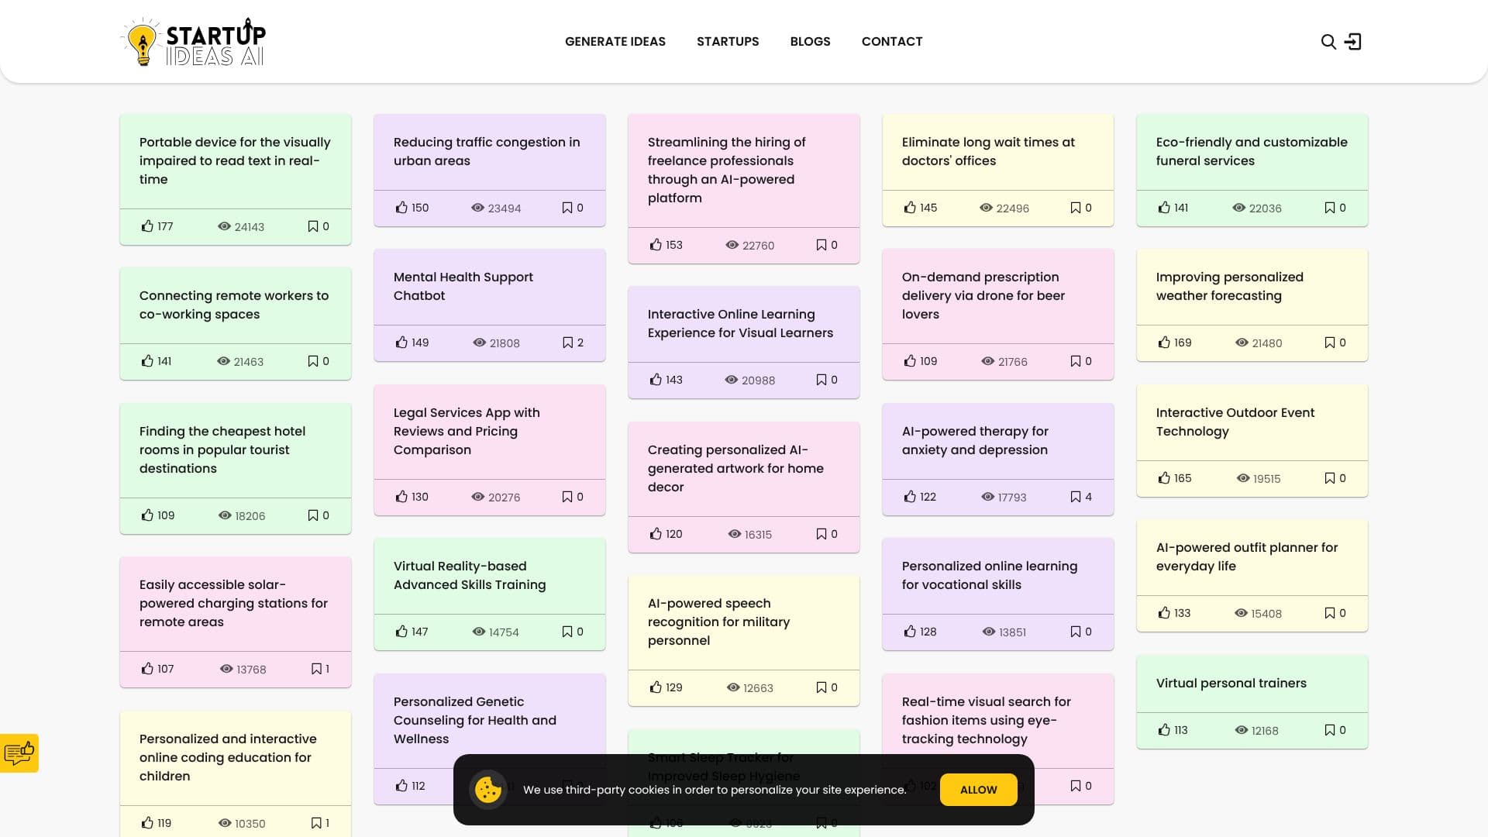Go to the Startups page
This screenshot has width=1488, height=837.
click(728, 42)
